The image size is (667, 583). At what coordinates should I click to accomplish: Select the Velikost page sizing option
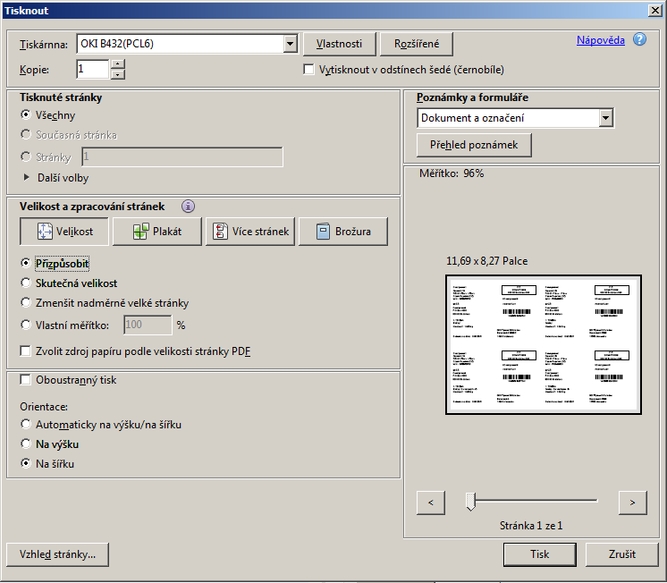point(63,232)
